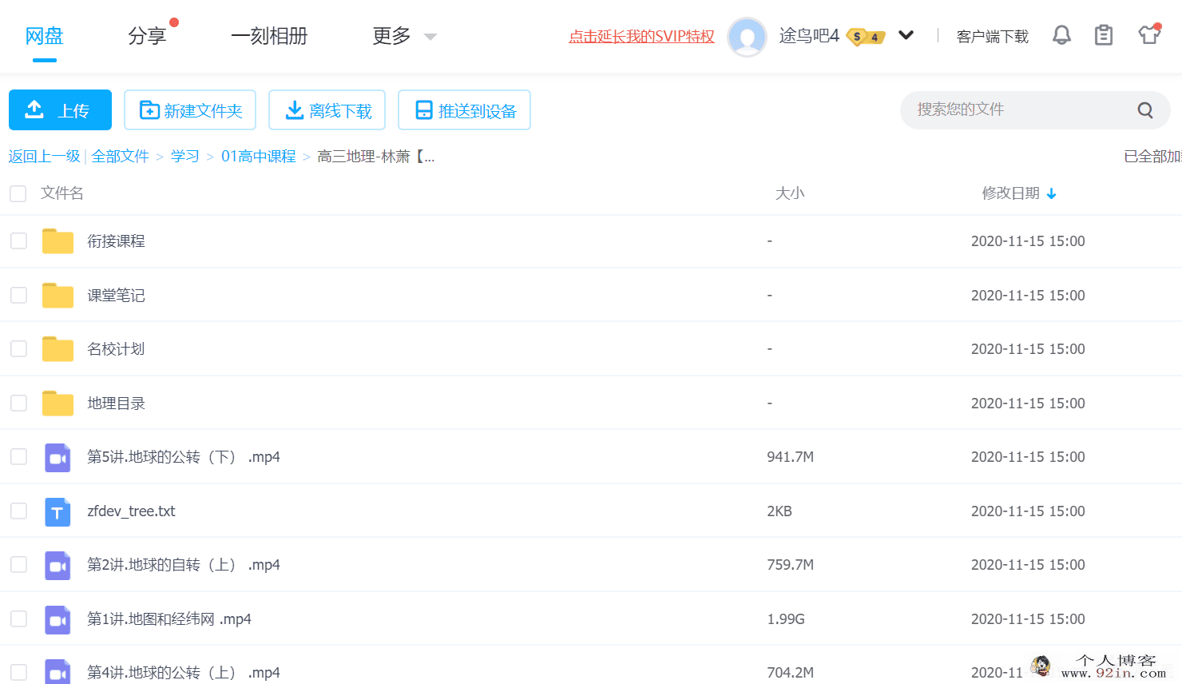Open the 名校计划 folder name
The width and height of the screenshot is (1182, 684).
(116, 349)
